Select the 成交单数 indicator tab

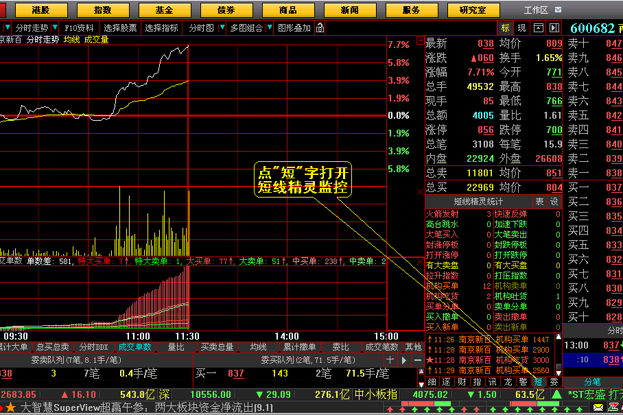click(135, 346)
